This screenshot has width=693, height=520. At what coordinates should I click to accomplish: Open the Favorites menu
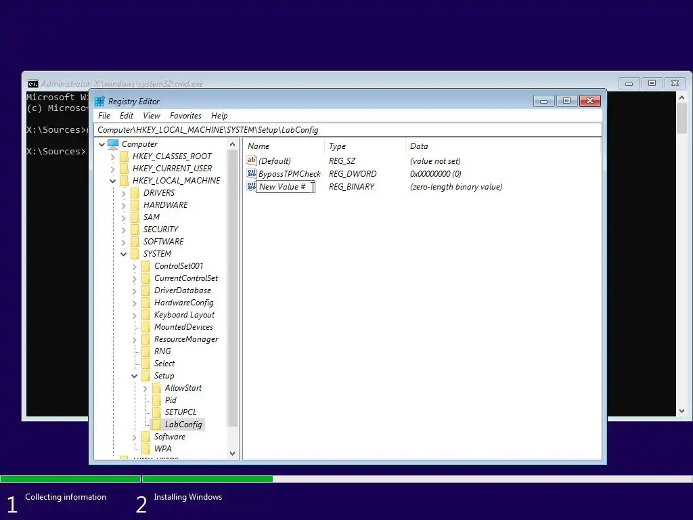point(185,116)
